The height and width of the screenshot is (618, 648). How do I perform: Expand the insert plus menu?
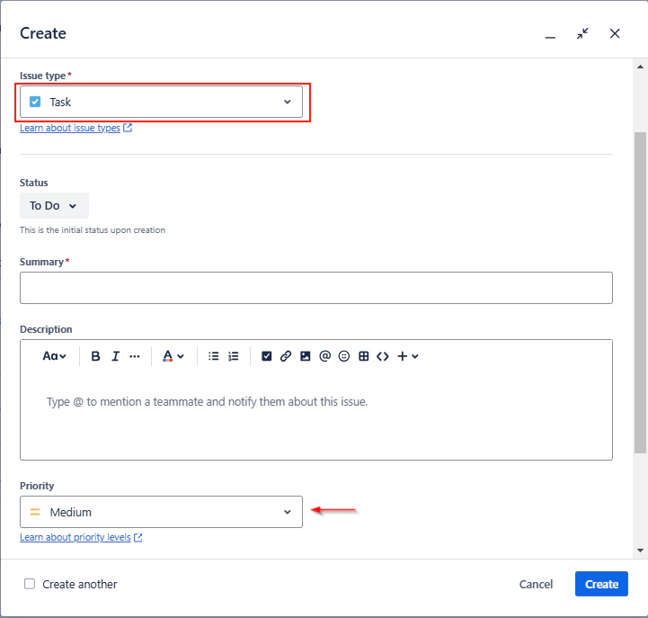click(x=408, y=356)
